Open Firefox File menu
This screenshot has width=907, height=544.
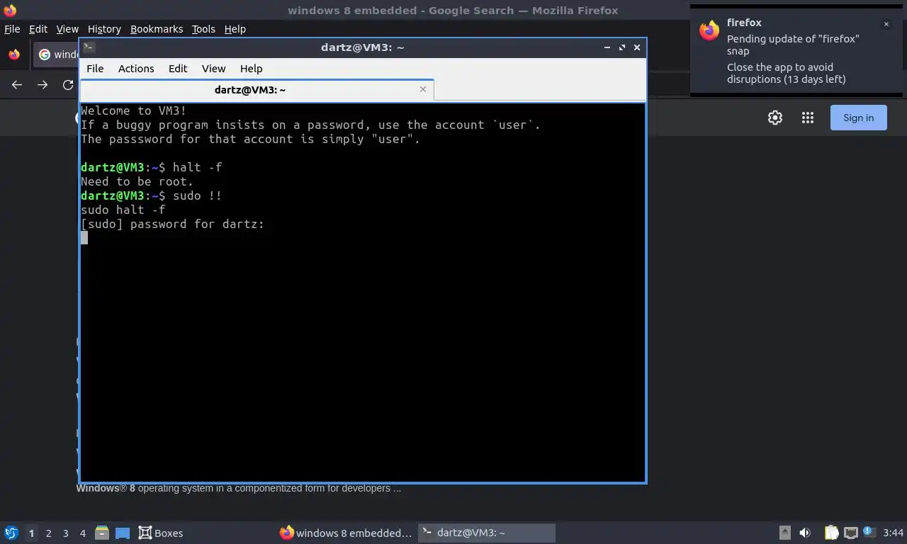[x=12, y=29]
